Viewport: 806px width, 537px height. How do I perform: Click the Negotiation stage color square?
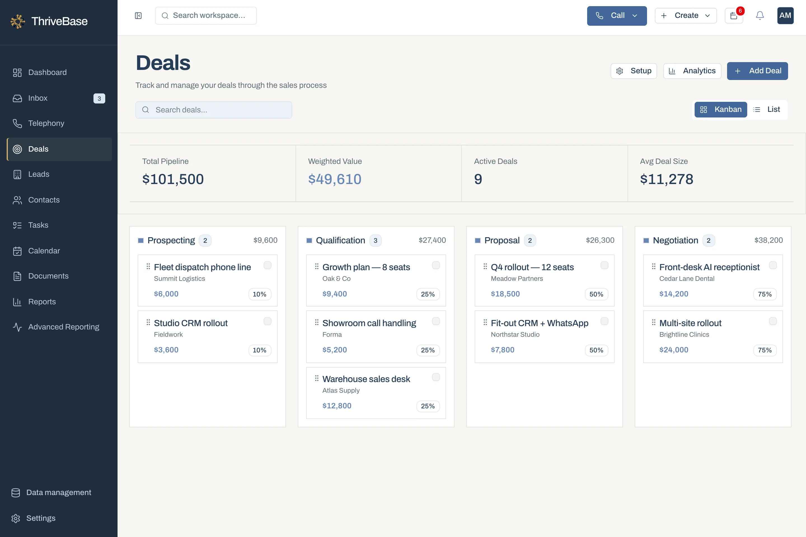pyautogui.click(x=646, y=241)
